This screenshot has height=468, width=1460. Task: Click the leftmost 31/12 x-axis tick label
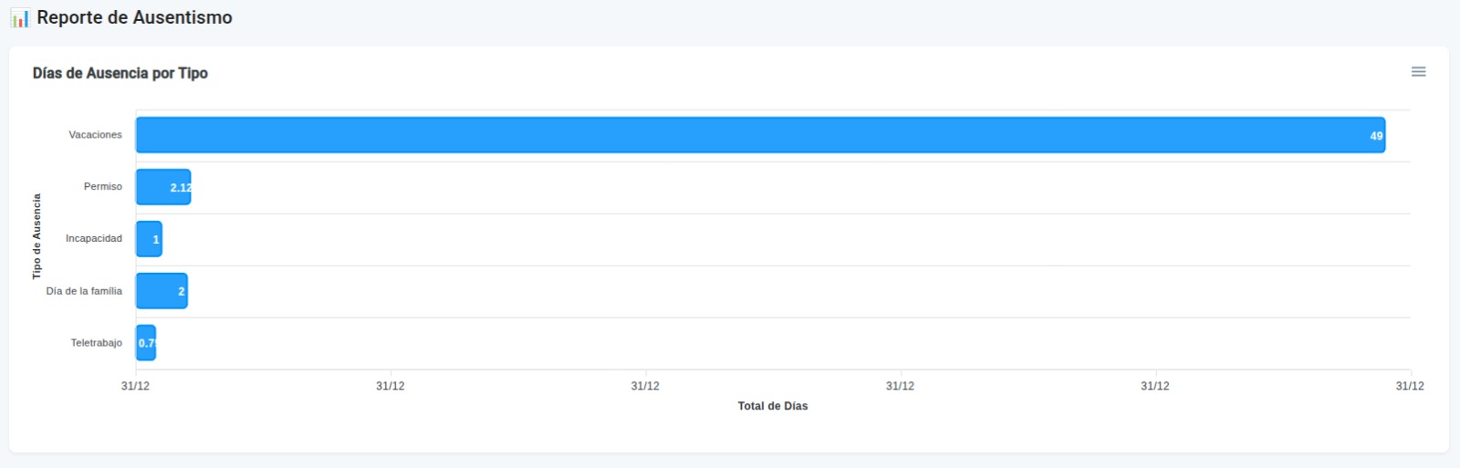[135, 386]
